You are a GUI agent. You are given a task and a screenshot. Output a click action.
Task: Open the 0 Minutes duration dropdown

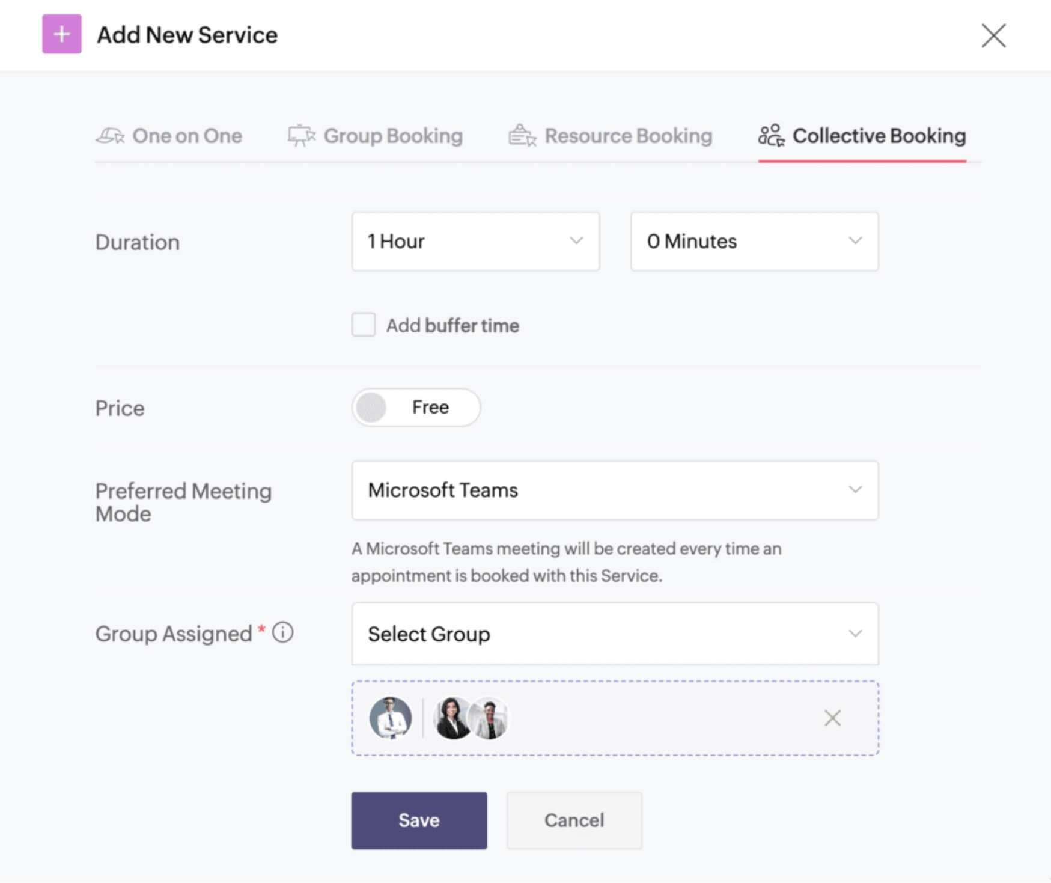click(754, 241)
